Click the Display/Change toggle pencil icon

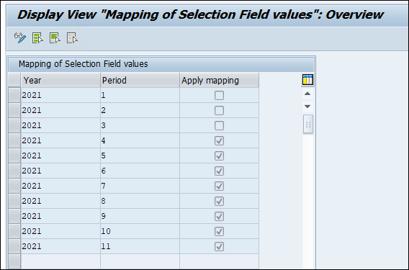(x=20, y=38)
